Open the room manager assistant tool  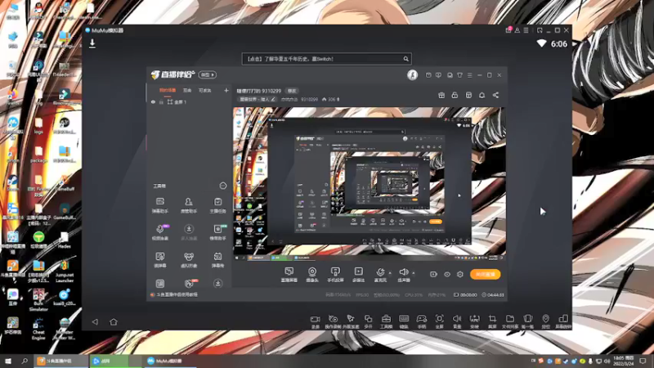click(189, 206)
